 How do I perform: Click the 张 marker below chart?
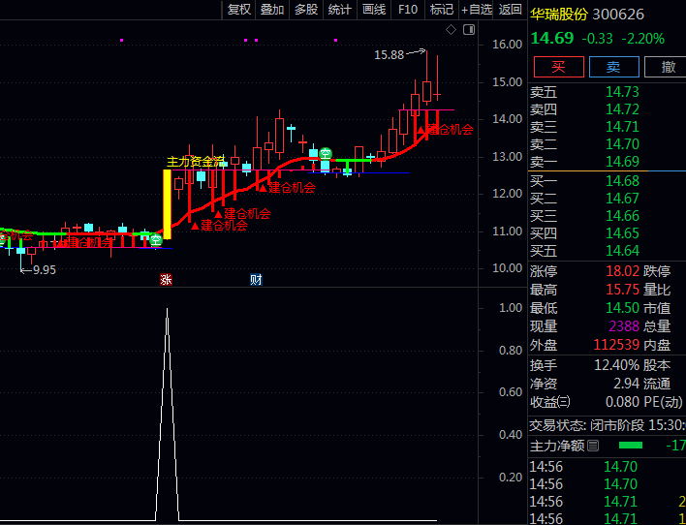(x=166, y=280)
